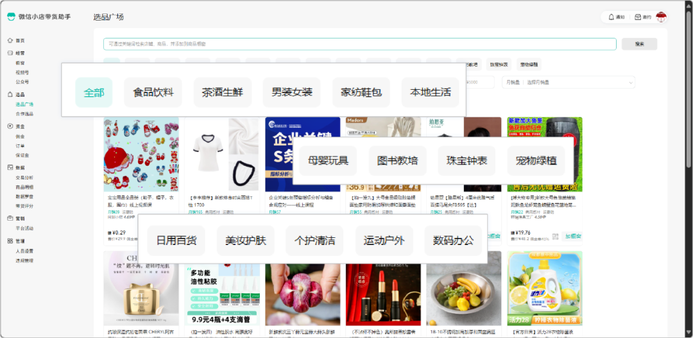Image resolution: width=693 pixels, height=338 pixels.
Task: Open 合作选品 in the sidebar
Action: [24, 114]
